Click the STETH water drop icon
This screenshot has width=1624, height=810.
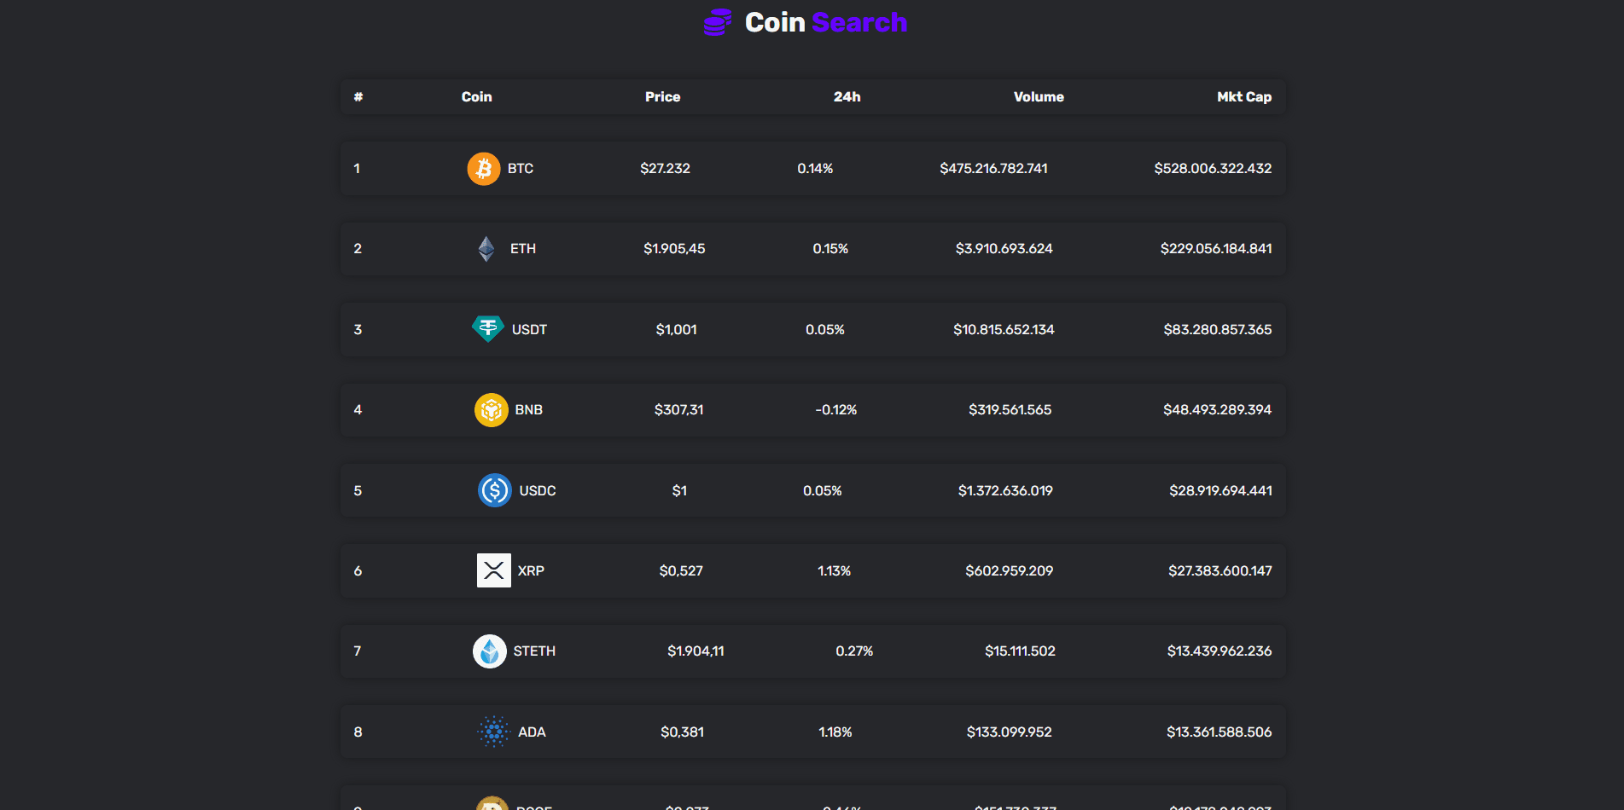point(490,651)
